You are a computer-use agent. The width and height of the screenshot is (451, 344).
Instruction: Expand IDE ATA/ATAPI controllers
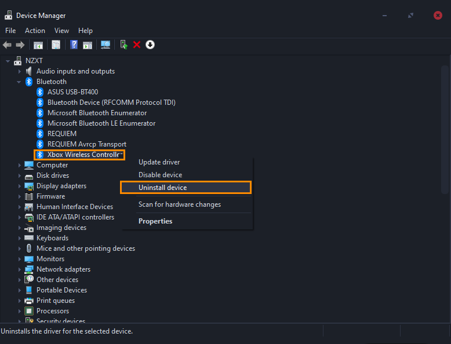(x=20, y=217)
